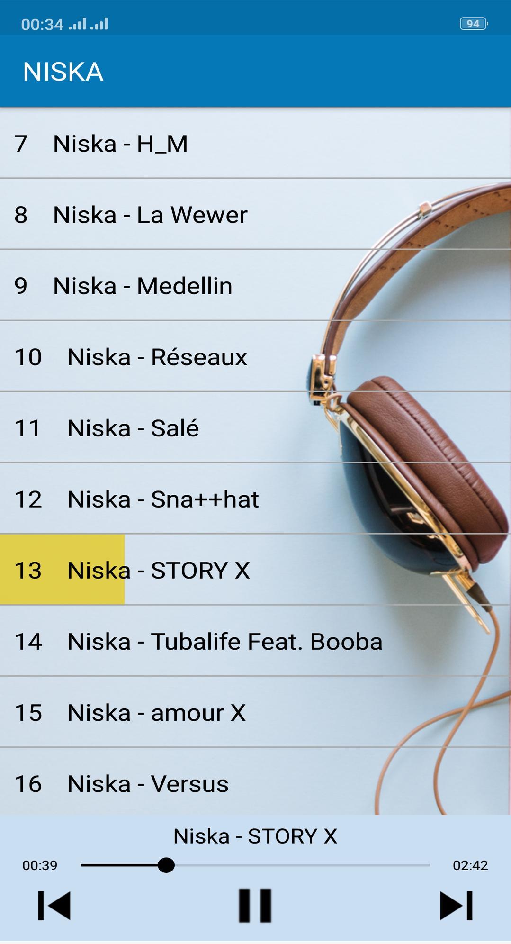The height and width of the screenshot is (944, 511).
Task: Play track 8 Niska - La Wewer
Action: pyautogui.click(x=255, y=214)
